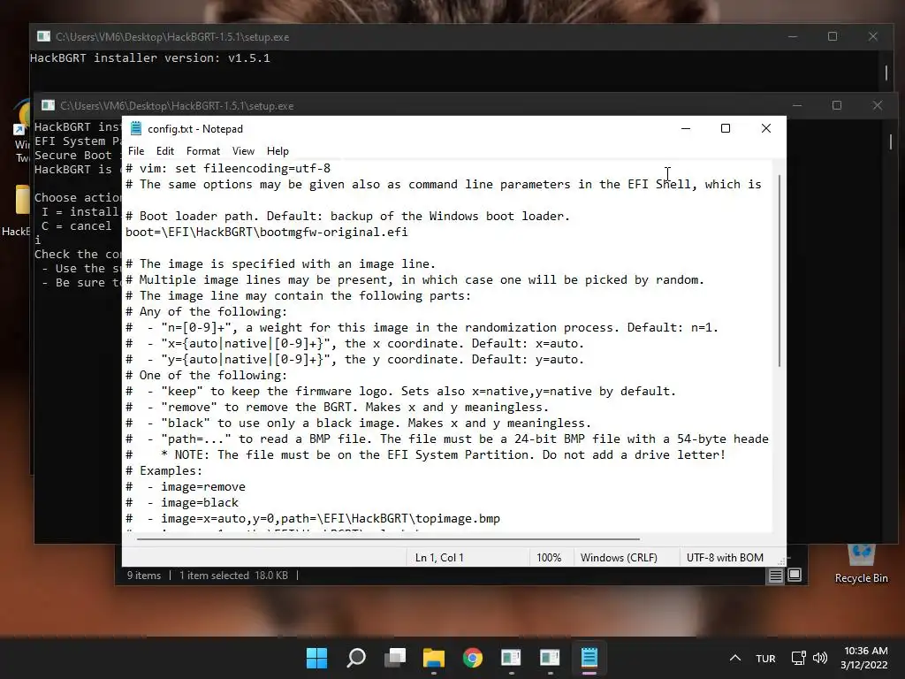
Task: Open the Format menu in Notepad
Action: (x=203, y=151)
